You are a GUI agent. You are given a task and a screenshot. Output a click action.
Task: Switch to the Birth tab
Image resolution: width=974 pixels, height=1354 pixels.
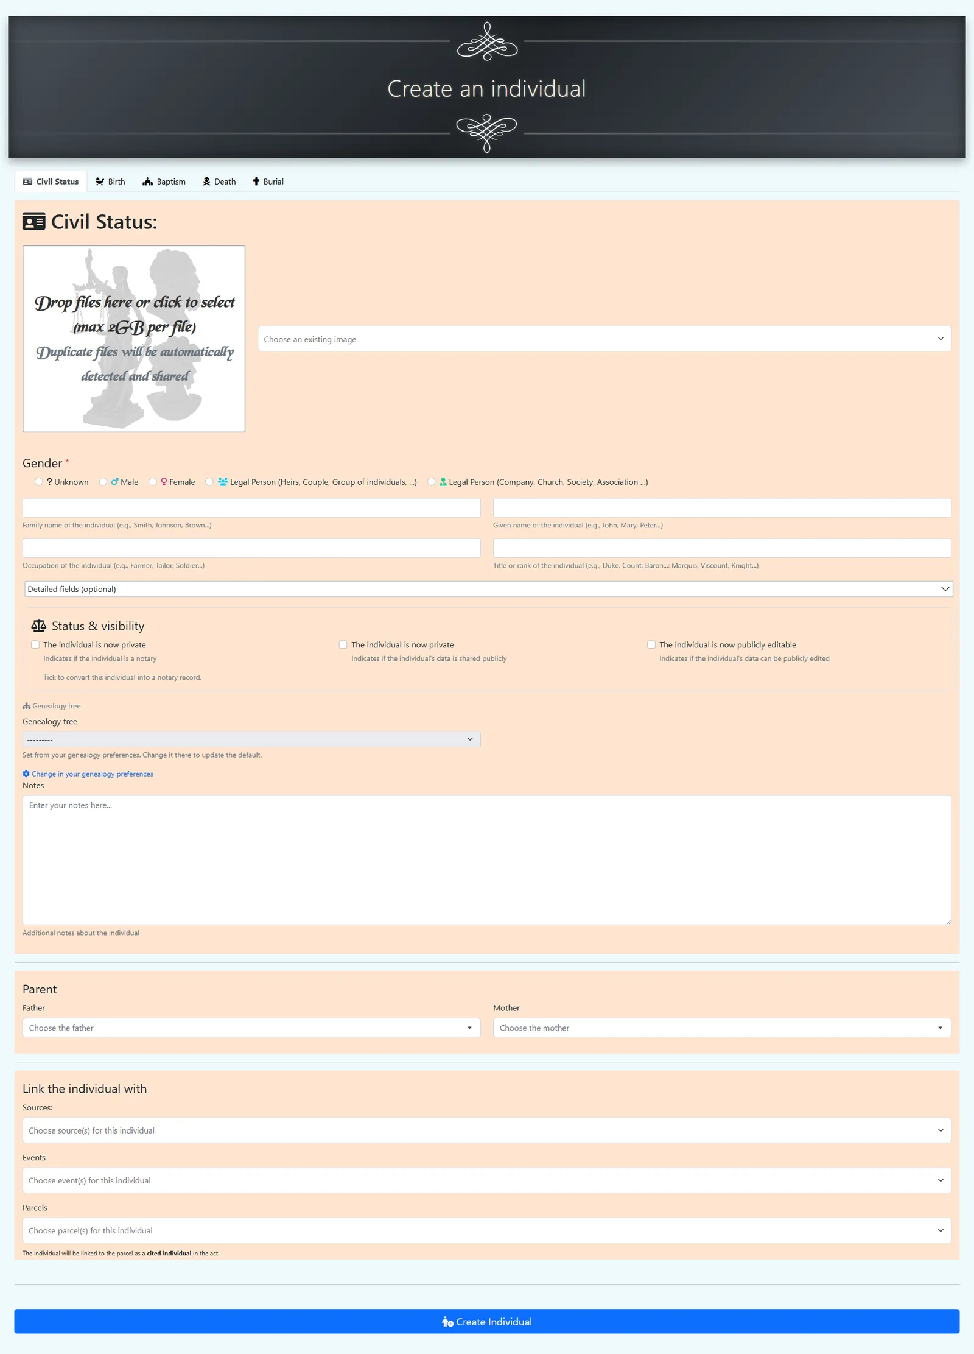pyautogui.click(x=110, y=182)
